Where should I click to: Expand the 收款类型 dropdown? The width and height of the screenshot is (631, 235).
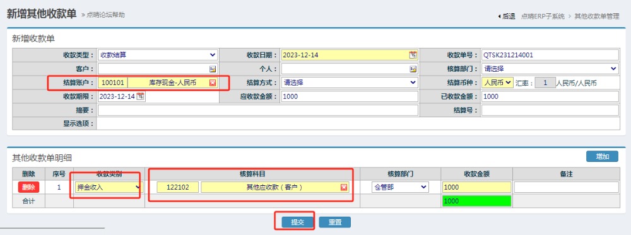[158, 55]
